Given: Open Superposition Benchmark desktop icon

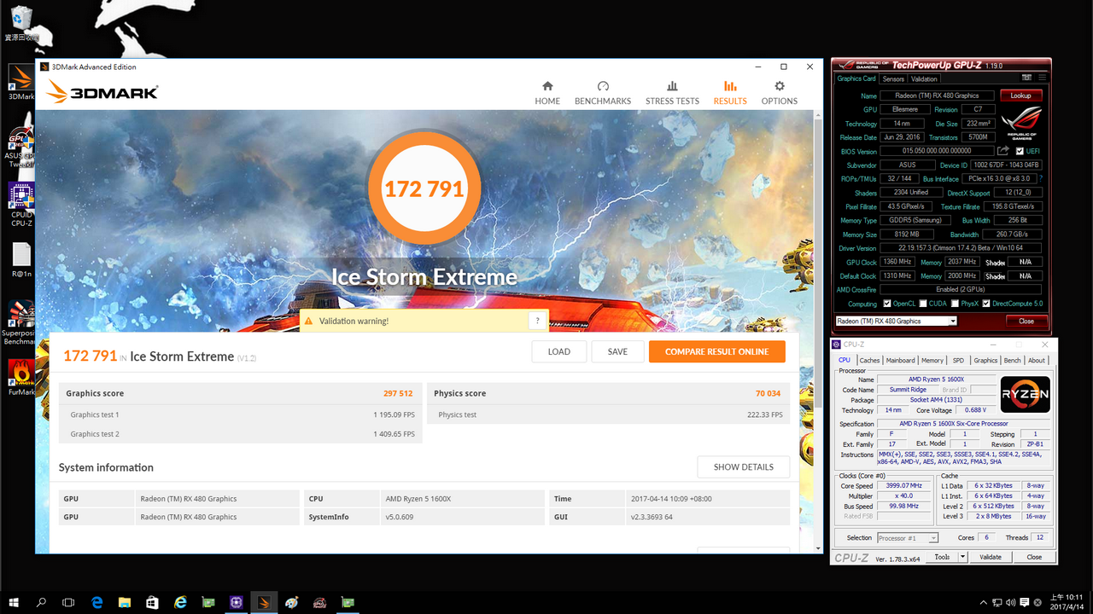Looking at the screenshot, I should (21, 321).
